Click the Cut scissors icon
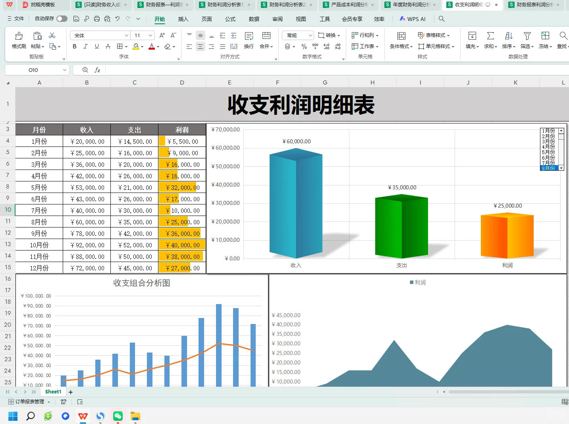569x424 pixels. pos(52,35)
